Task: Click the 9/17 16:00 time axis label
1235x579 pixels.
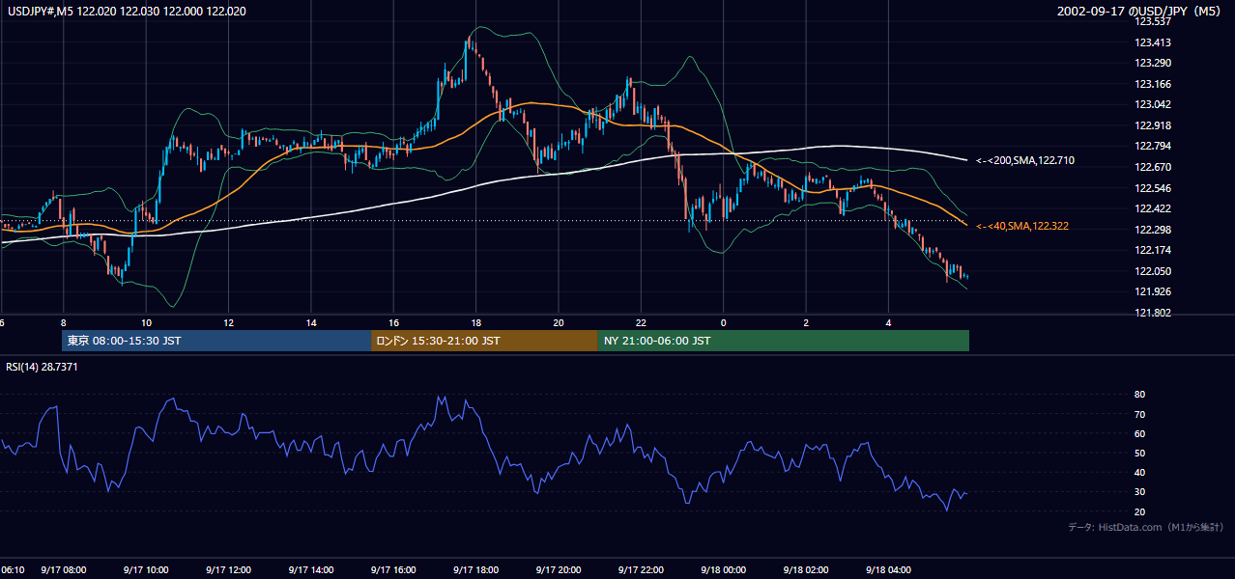Action: (394, 570)
